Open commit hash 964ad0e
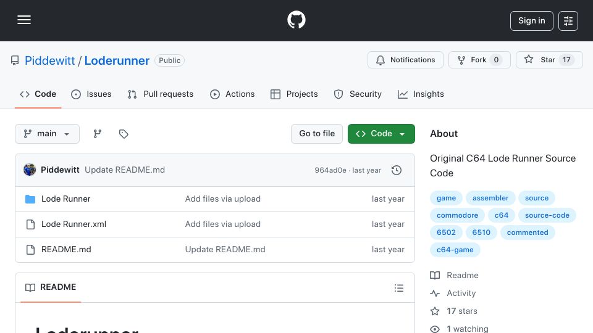Image resolution: width=593 pixels, height=333 pixels. [x=330, y=170]
